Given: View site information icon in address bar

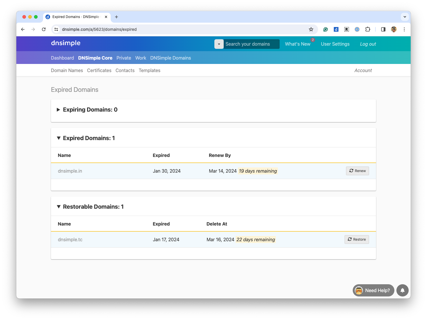Looking at the screenshot, I should click(57, 29).
